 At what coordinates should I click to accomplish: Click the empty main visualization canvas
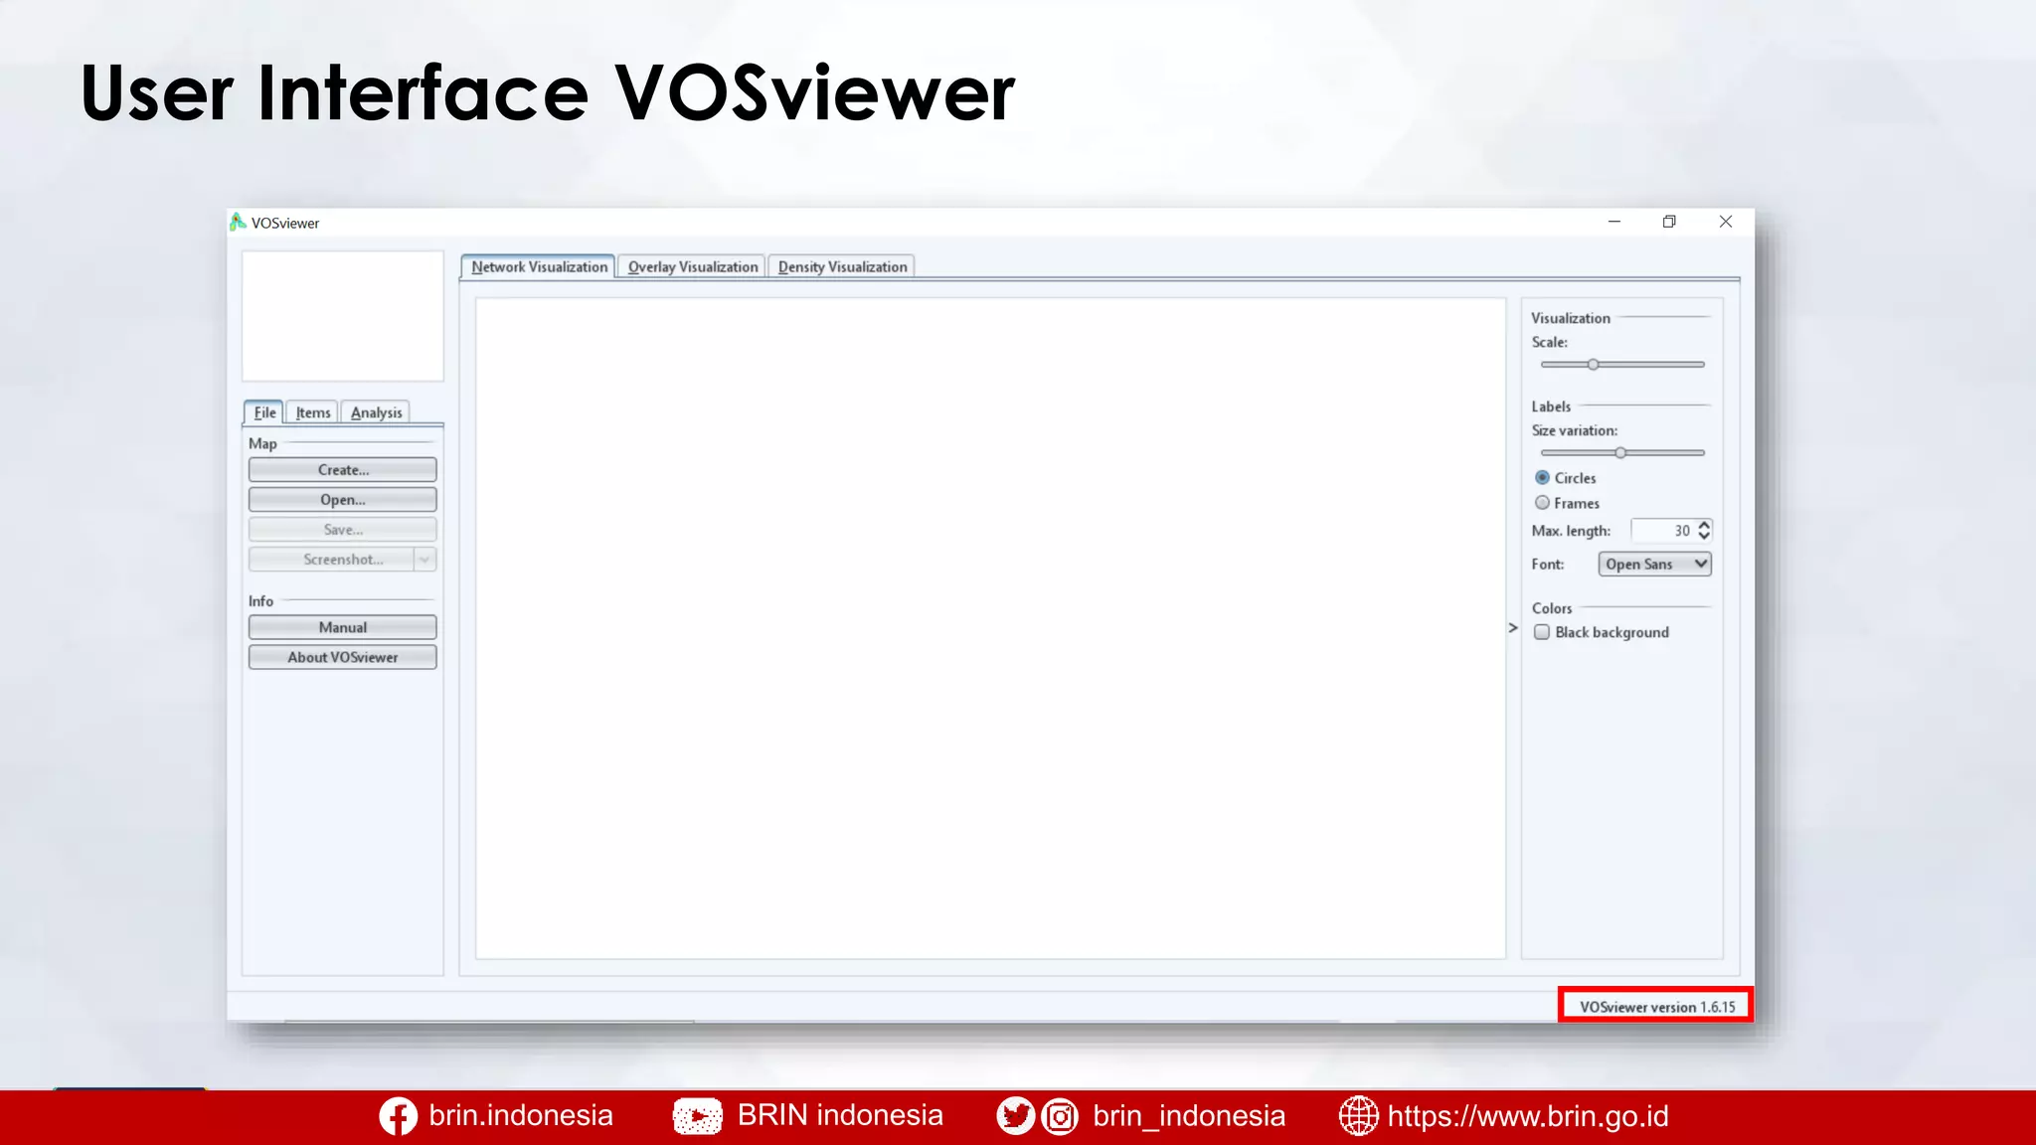click(990, 628)
